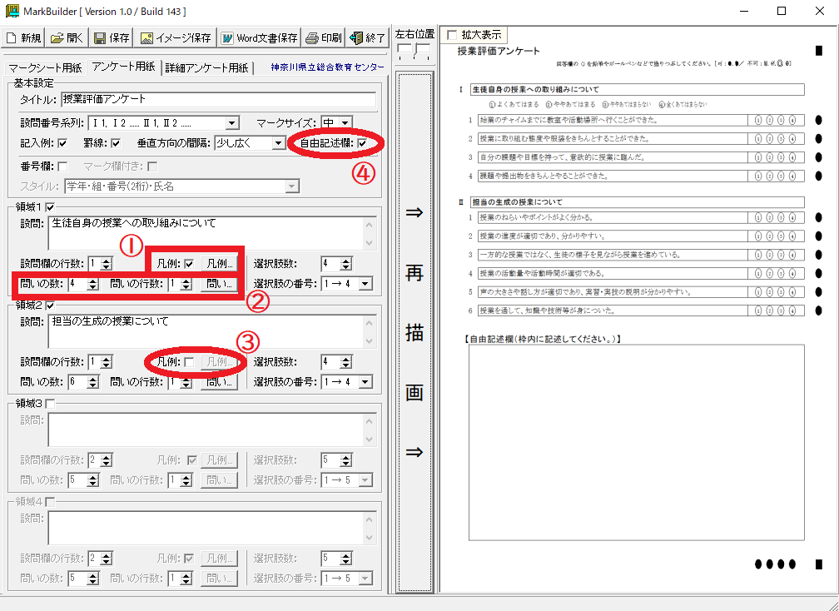
Task: Uncheck the 凡例 checkbox in 領域1
Action: 189,264
